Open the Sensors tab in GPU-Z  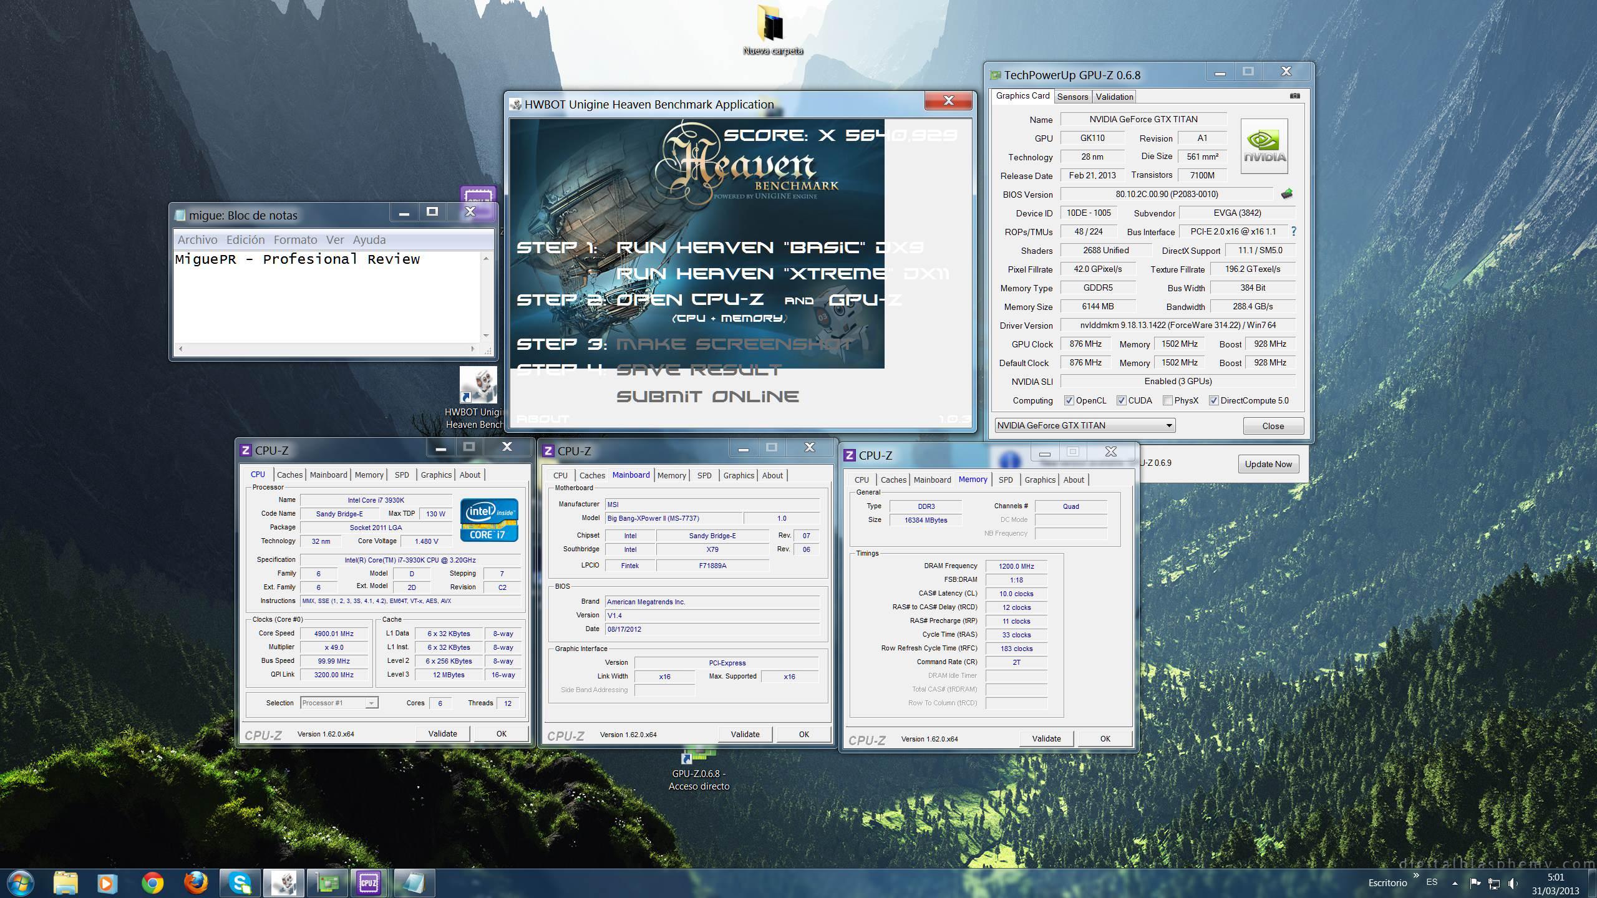[1072, 97]
